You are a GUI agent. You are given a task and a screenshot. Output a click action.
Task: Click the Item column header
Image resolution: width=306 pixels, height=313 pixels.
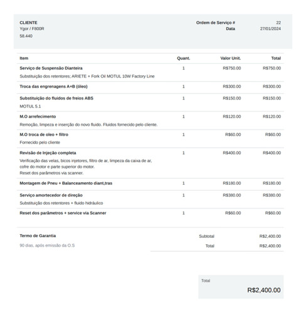point(24,58)
